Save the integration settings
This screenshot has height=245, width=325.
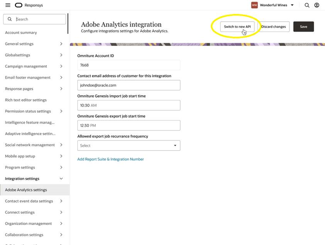pos(303,27)
